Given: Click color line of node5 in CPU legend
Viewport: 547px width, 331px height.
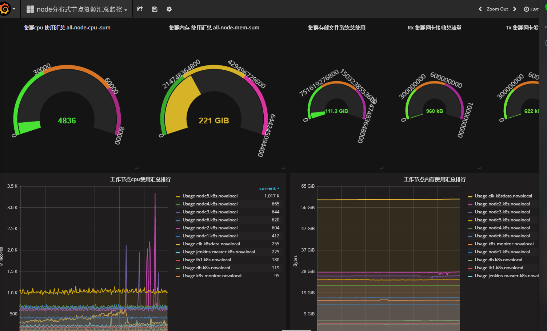Looking at the screenshot, I should (178, 196).
